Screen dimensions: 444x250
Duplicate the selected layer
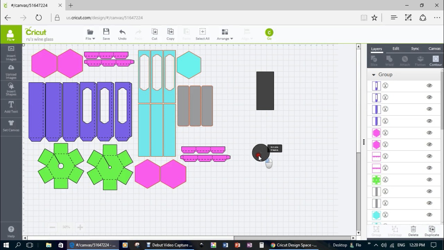(x=432, y=231)
